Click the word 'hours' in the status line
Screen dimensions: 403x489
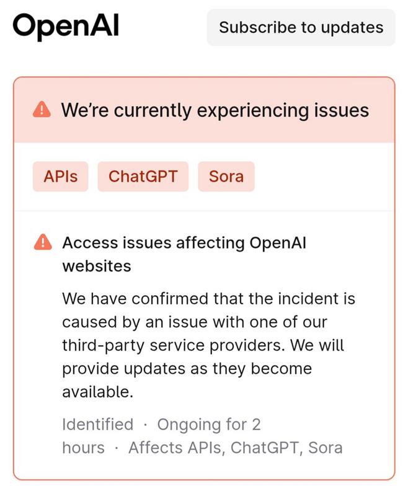pyautogui.click(x=83, y=447)
